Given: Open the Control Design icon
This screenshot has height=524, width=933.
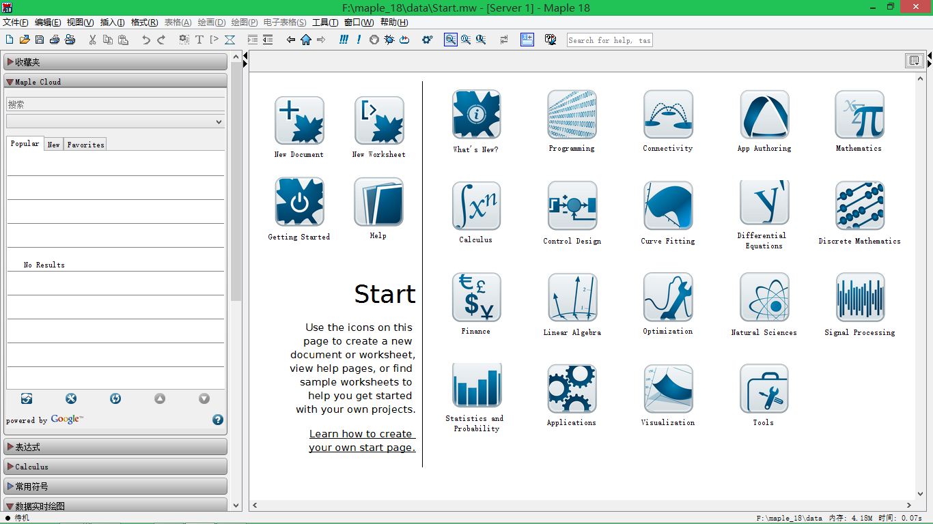Looking at the screenshot, I should click(x=572, y=206).
